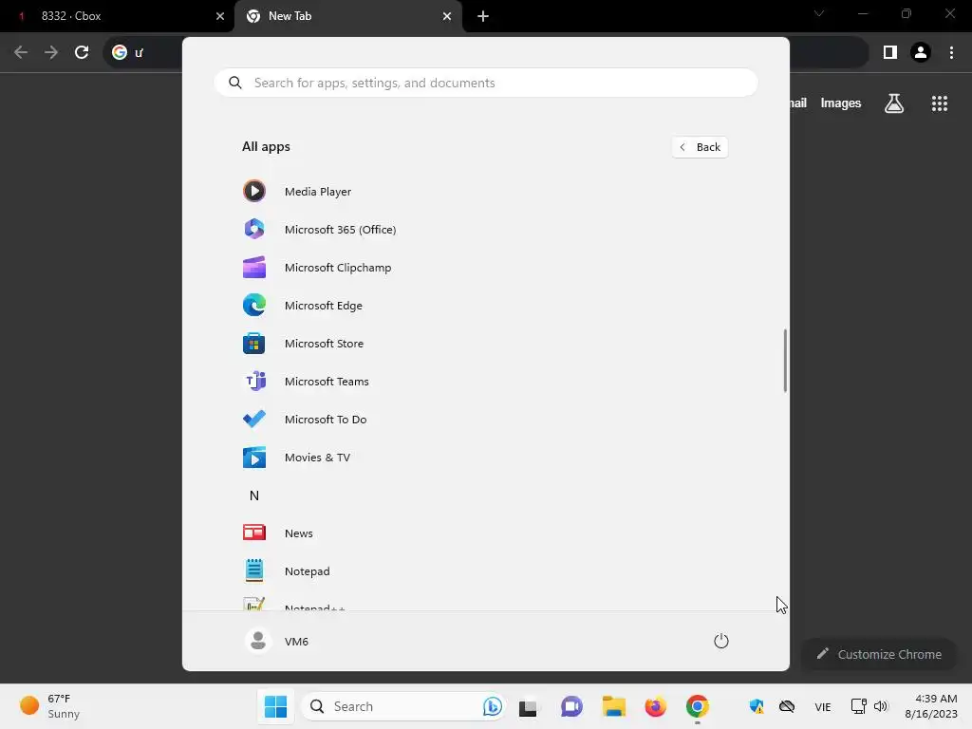Launch Notepad icon
This screenshot has height=729, width=972.
click(x=254, y=570)
